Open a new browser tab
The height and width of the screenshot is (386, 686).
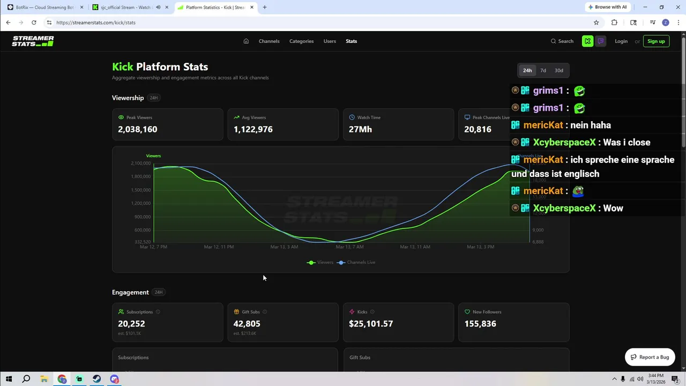point(265,8)
